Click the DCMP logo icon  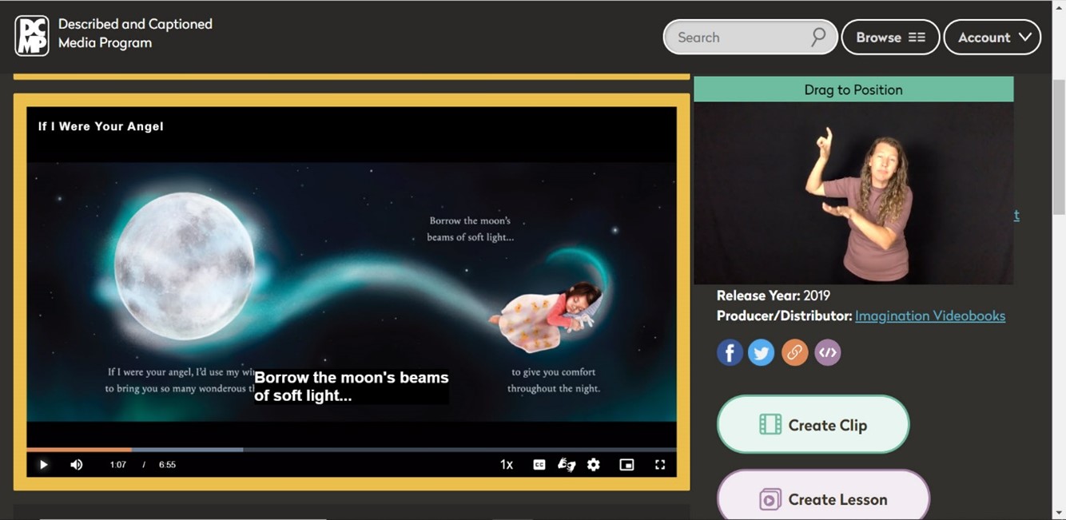(x=32, y=36)
